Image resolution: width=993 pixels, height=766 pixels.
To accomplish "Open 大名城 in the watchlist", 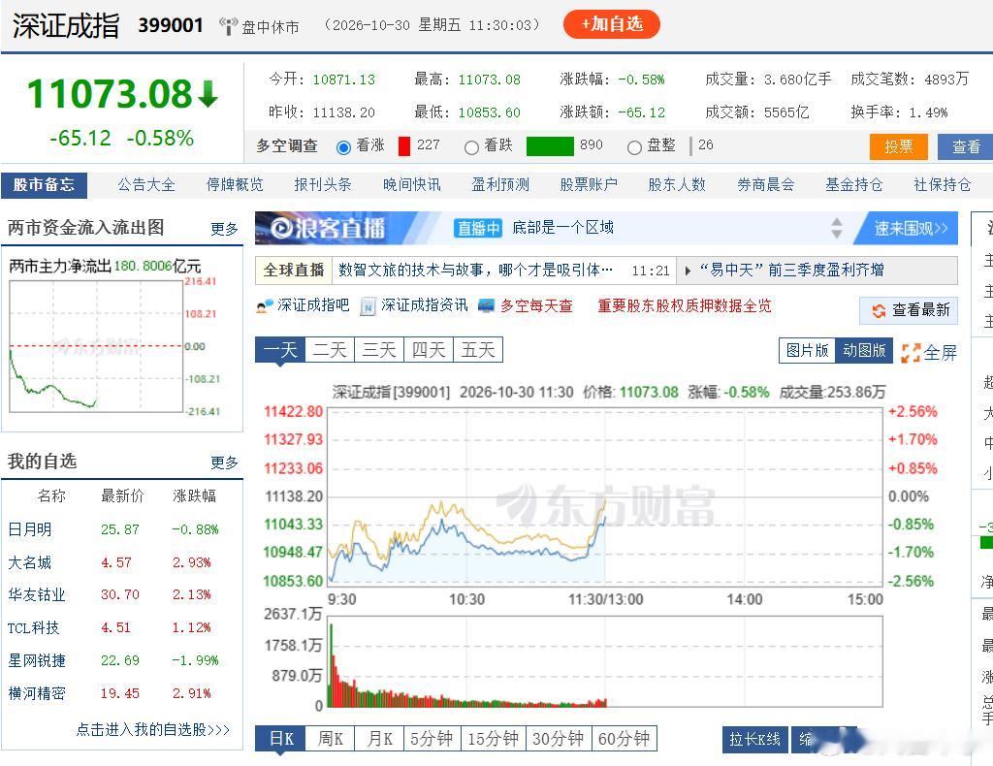I will click(30, 562).
